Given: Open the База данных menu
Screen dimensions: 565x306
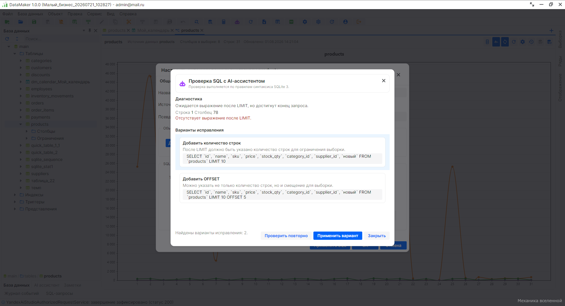Looking at the screenshot, I should (30, 14).
